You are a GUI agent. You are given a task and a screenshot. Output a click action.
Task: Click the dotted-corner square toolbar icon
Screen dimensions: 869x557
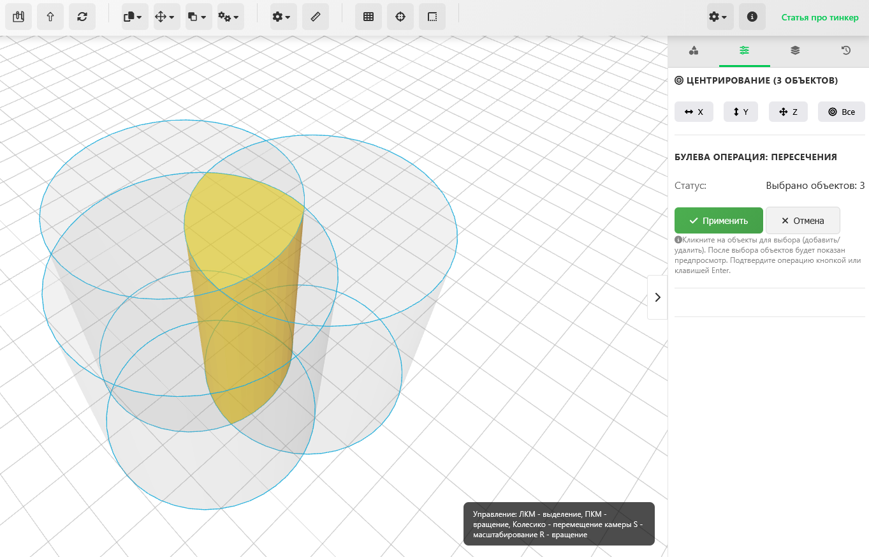[x=432, y=17]
